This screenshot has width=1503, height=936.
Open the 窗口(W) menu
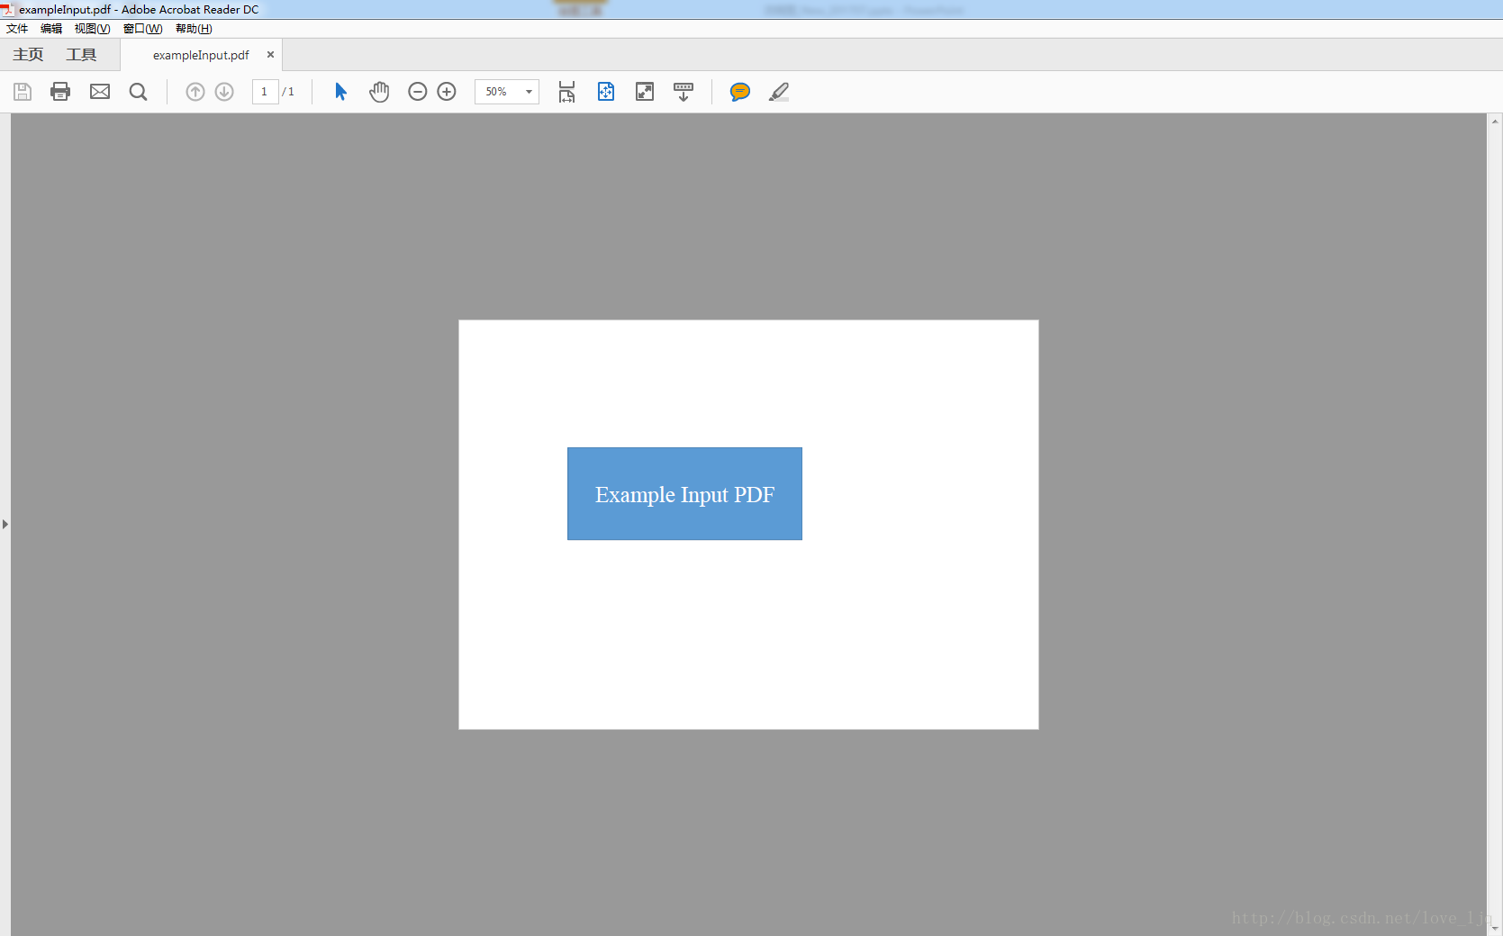142,29
